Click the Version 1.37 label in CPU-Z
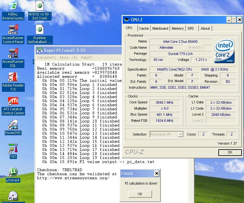 tap(227, 143)
